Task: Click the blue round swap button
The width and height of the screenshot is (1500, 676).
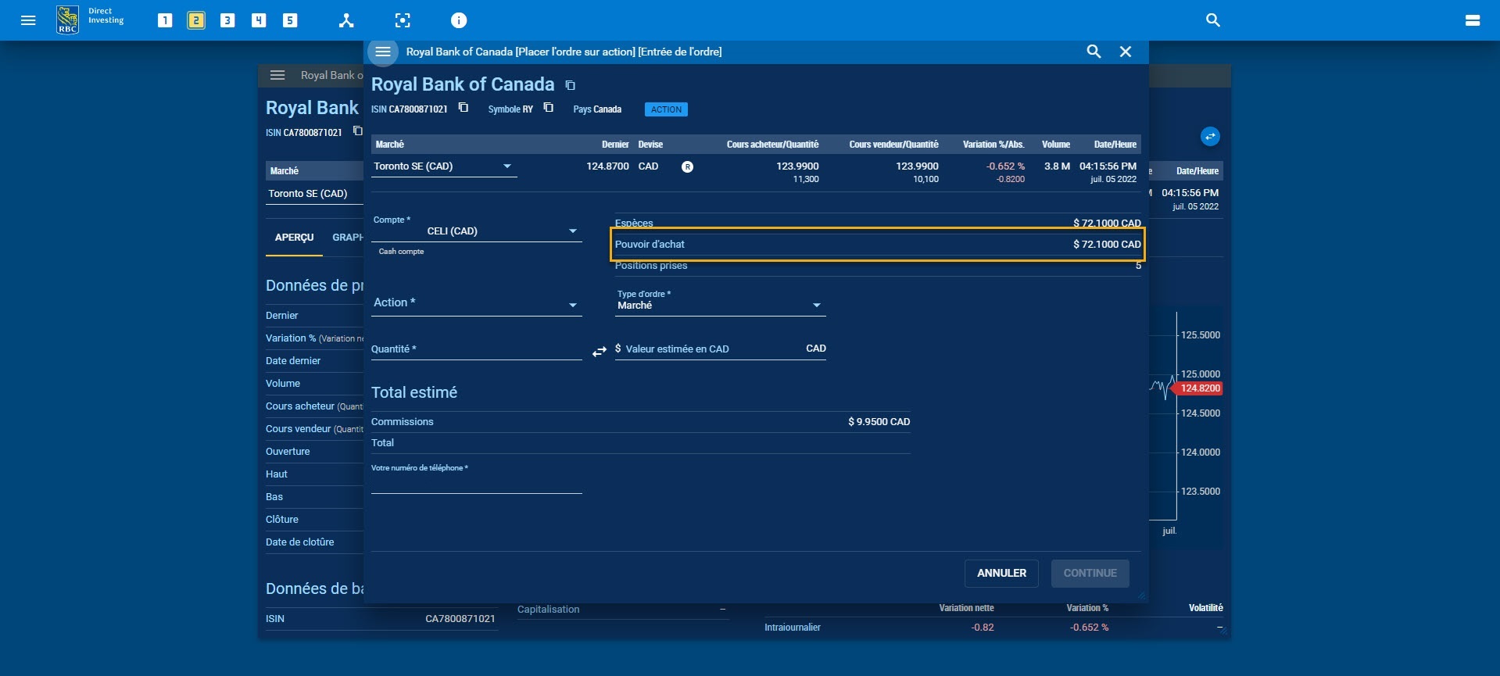Action: point(1210,137)
